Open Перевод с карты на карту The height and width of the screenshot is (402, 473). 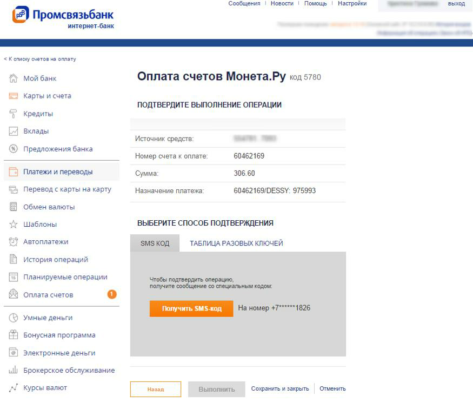pos(67,189)
